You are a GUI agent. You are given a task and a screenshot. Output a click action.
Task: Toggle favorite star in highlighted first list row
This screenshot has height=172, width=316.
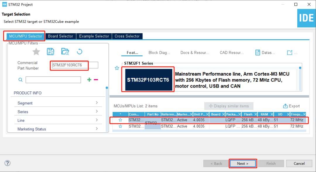tap(120, 120)
